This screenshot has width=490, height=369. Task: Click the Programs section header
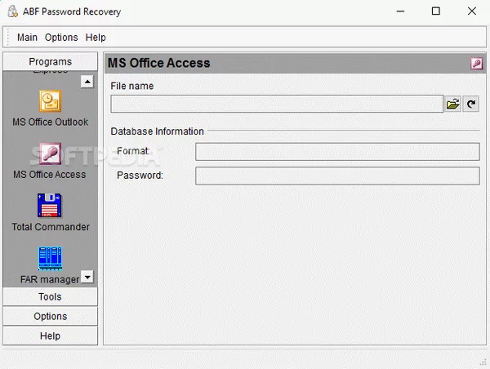click(50, 61)
